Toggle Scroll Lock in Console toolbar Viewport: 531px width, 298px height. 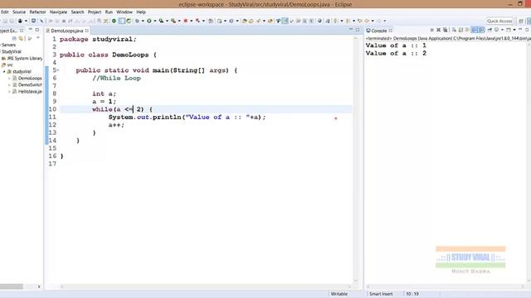(x=460, y=30)
